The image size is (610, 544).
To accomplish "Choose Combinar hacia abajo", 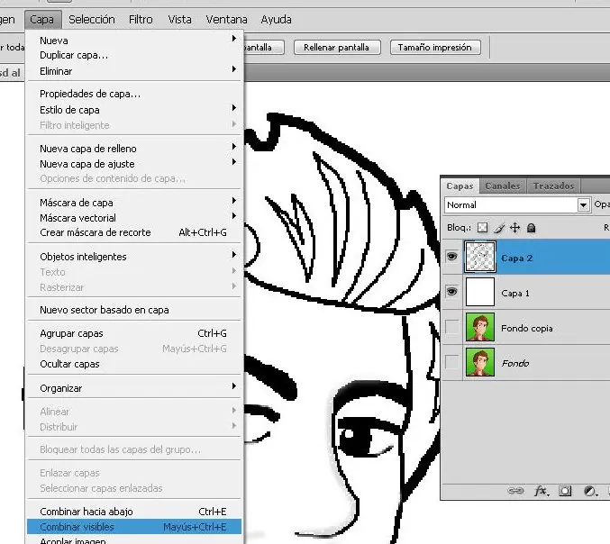I will tap(134, 512).
